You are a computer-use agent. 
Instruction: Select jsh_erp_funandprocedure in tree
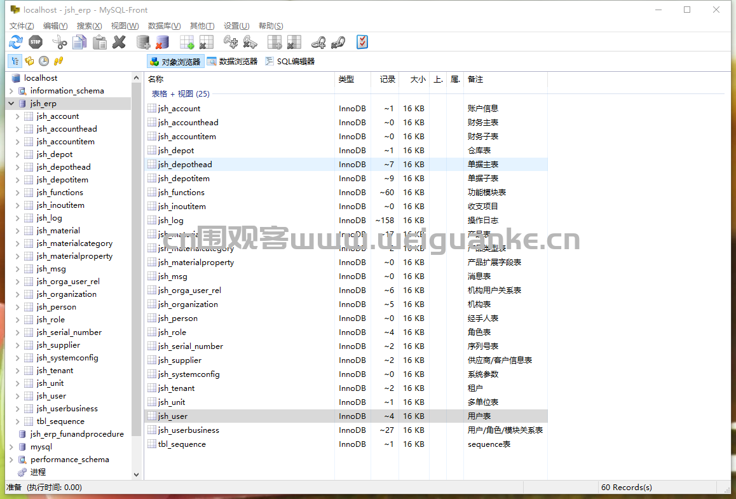point(77,434)
